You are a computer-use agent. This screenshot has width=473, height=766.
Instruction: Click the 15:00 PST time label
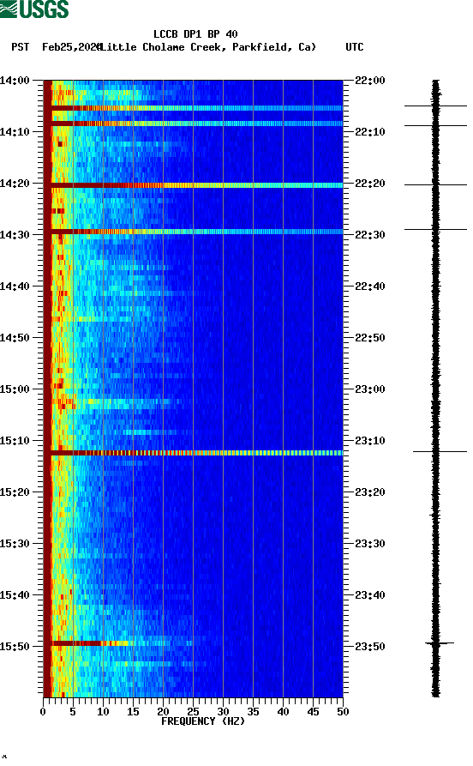[x=15, y=389]
